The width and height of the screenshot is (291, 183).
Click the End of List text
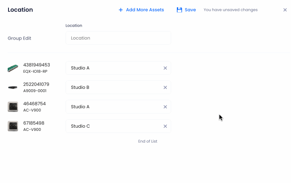point(148,141)
